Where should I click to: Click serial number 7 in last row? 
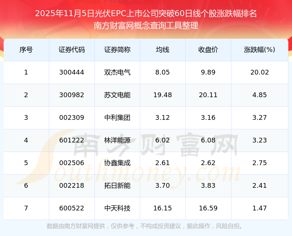tap(26, 208)
